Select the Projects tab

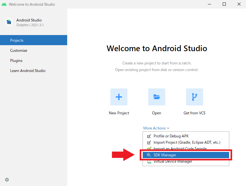click(33, 40)
